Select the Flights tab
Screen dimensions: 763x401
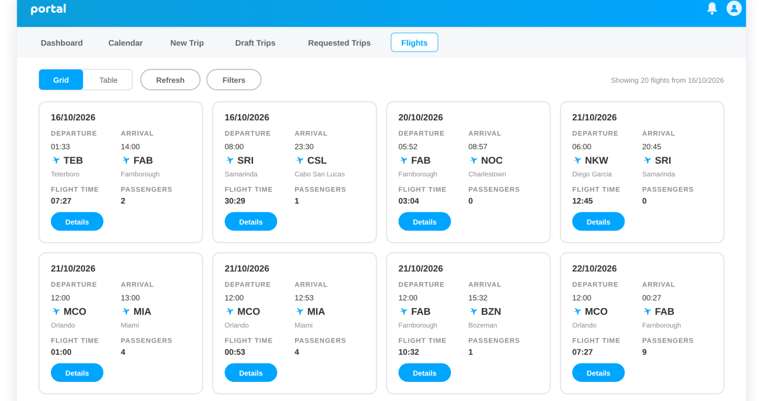point(414,43)
